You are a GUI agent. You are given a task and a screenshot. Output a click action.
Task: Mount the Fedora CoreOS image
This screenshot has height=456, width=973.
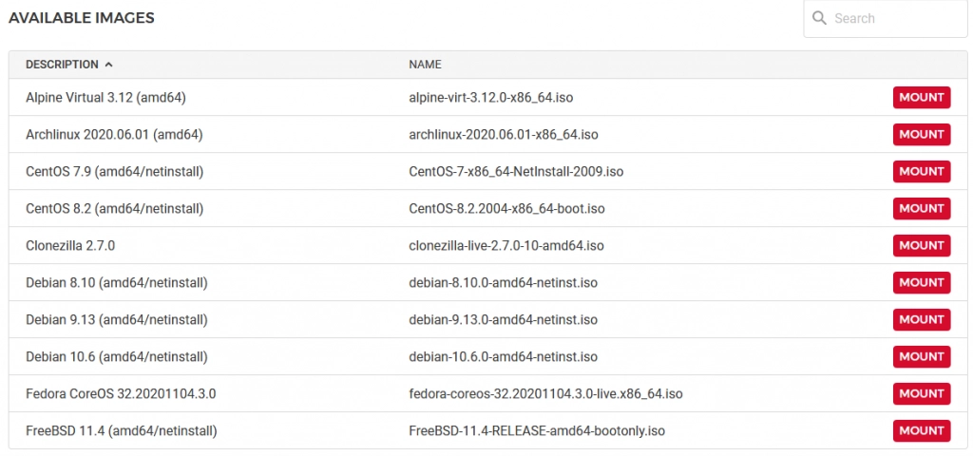pyautogui.click(x=921, y=393)
